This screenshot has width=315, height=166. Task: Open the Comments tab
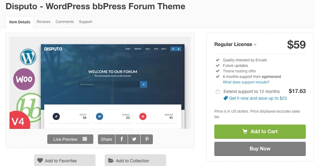(65, 22)
